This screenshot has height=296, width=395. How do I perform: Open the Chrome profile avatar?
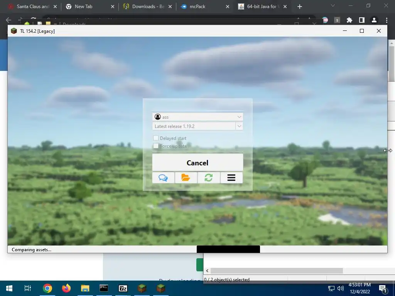[374, 20]
